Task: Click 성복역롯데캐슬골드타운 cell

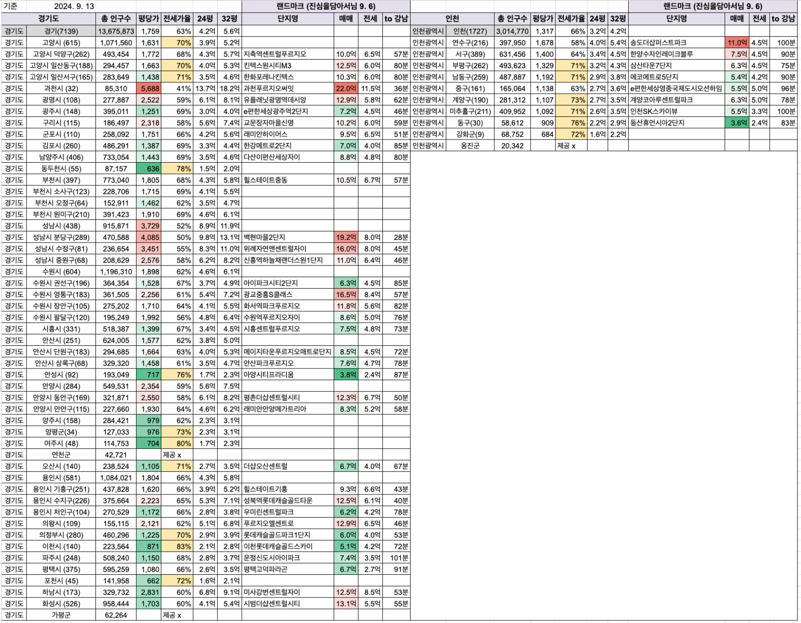Action: (x=287, y=501)
